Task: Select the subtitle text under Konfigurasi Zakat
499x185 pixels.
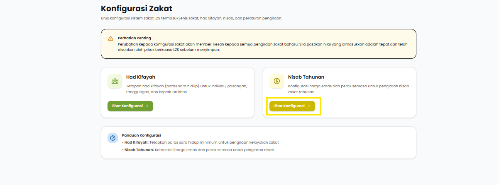Action: (x=191, y=18)
